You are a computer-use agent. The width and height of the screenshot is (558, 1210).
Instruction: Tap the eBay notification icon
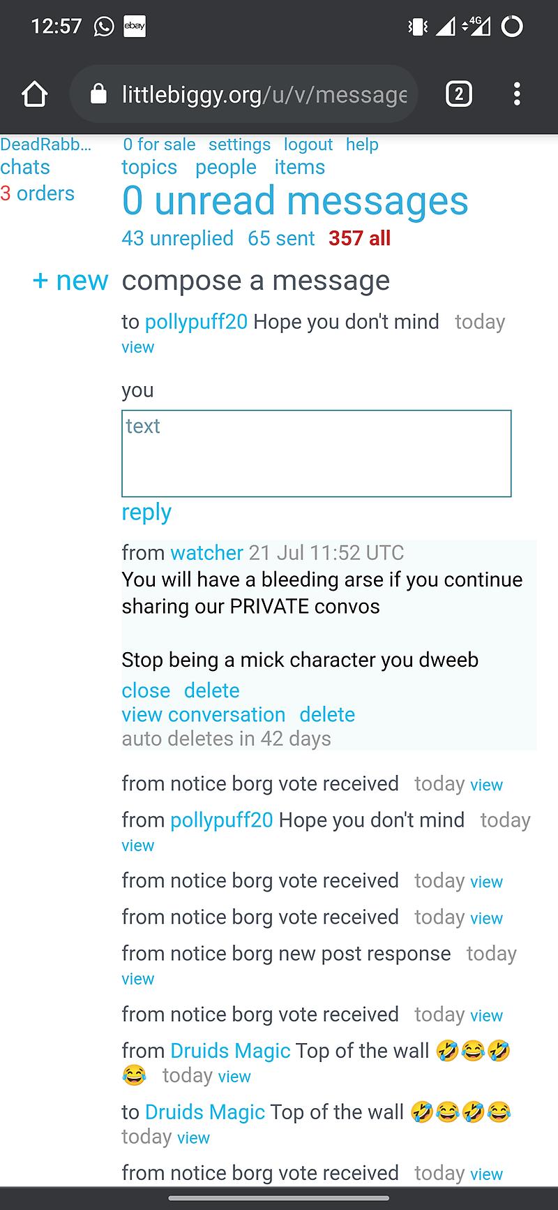(x=134, y=27)
